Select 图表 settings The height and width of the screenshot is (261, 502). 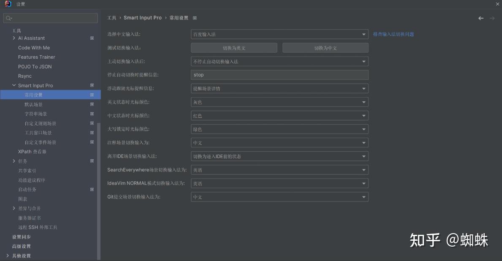point(22,199)
